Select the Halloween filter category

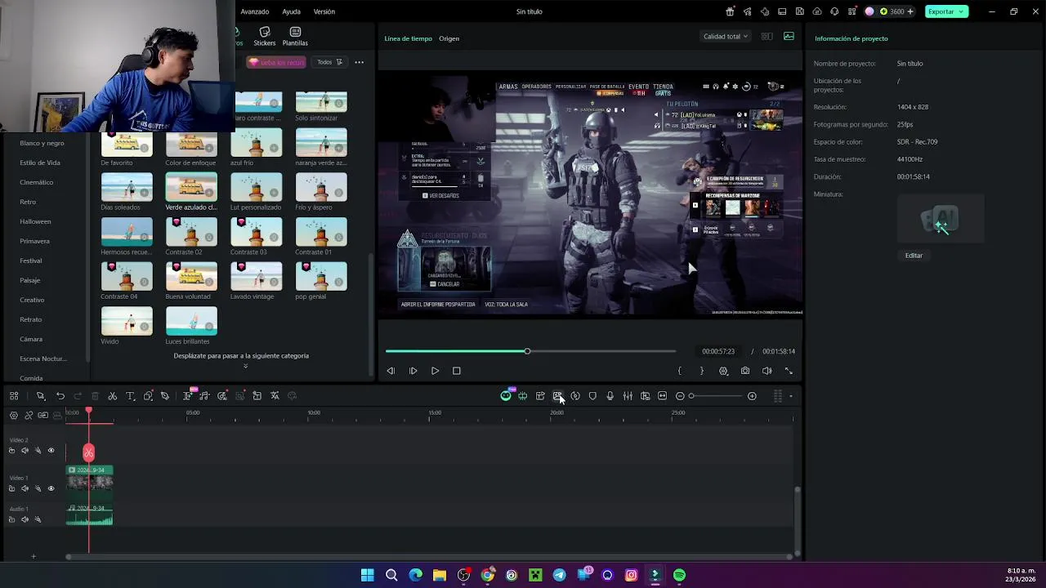click(x=35, y=221)
